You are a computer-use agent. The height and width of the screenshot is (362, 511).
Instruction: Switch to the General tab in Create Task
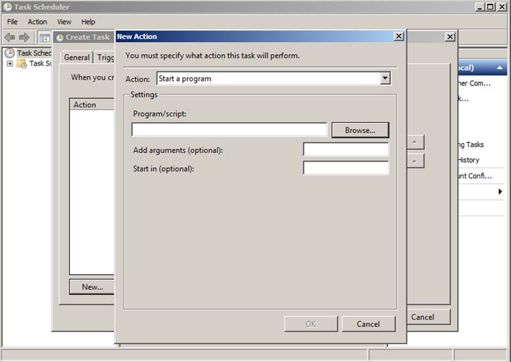pyautogui.click(x=76, y=57)
